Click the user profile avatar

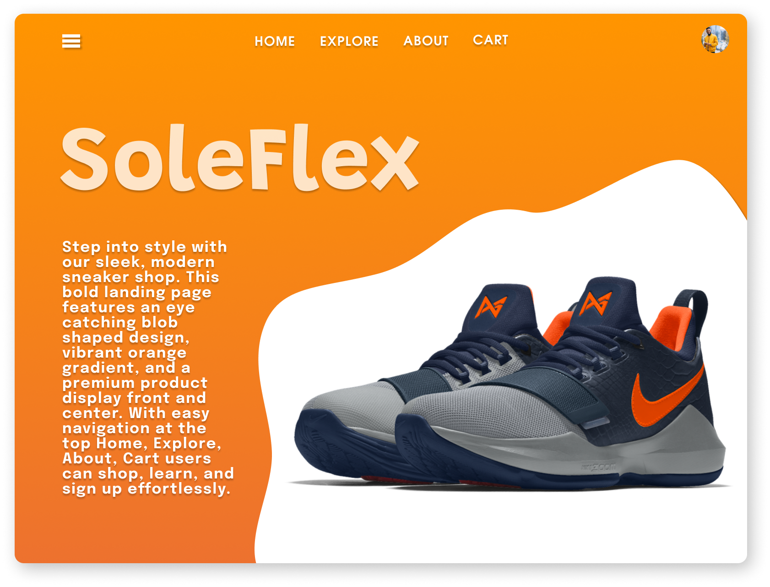click(715, 39)
